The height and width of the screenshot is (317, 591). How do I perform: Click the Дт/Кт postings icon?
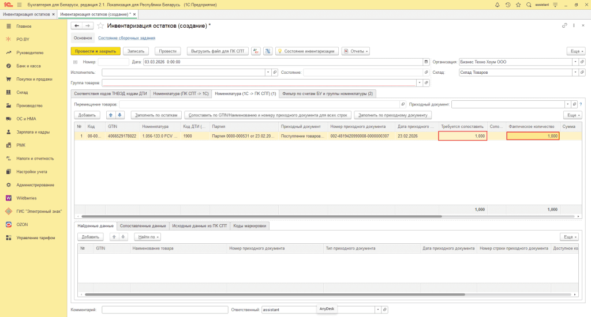click(x=256, y=51)
